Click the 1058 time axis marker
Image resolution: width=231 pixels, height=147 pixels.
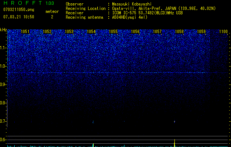click(x=179, y=32)
